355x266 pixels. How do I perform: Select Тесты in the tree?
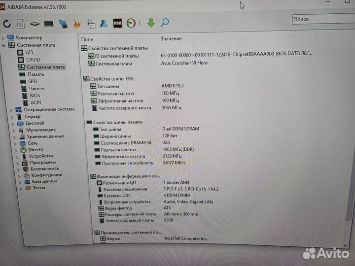[x=39, y=188]
